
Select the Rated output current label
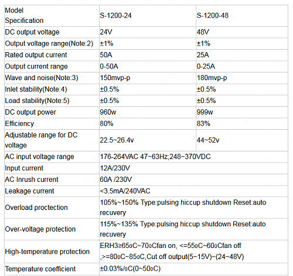click(x=36, y=55)
